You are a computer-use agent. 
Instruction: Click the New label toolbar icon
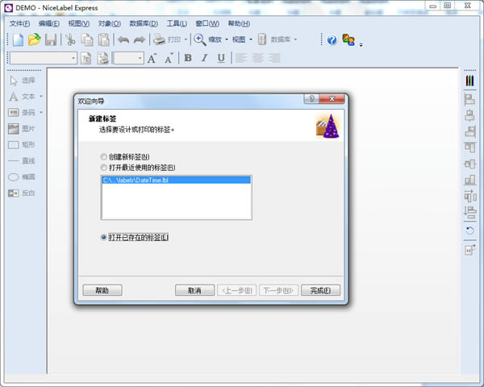18,40
